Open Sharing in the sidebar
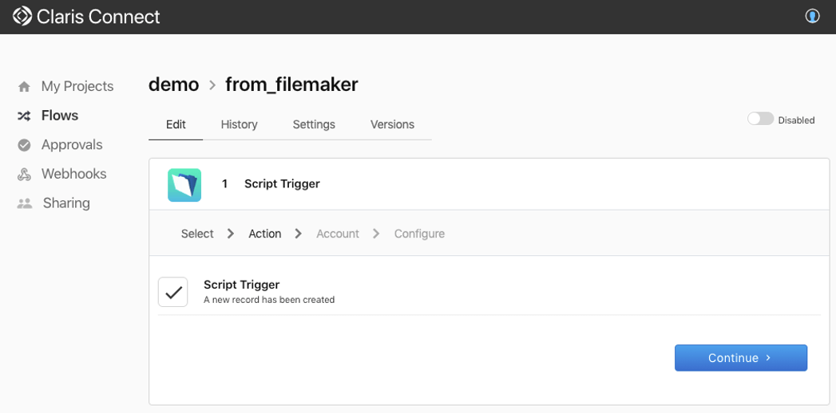This screenshot has height=413, width=836. (x=66, y=203)
